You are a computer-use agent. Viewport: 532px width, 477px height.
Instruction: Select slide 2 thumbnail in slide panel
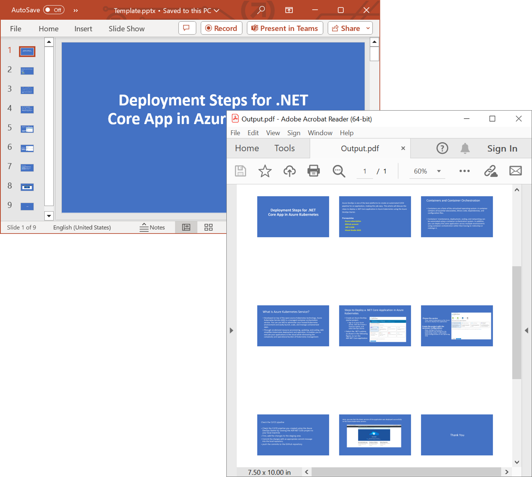point(27,71)
